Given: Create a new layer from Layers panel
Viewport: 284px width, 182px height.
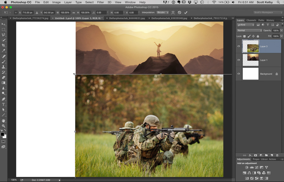Looking at the screenshot, I should 272,155.
